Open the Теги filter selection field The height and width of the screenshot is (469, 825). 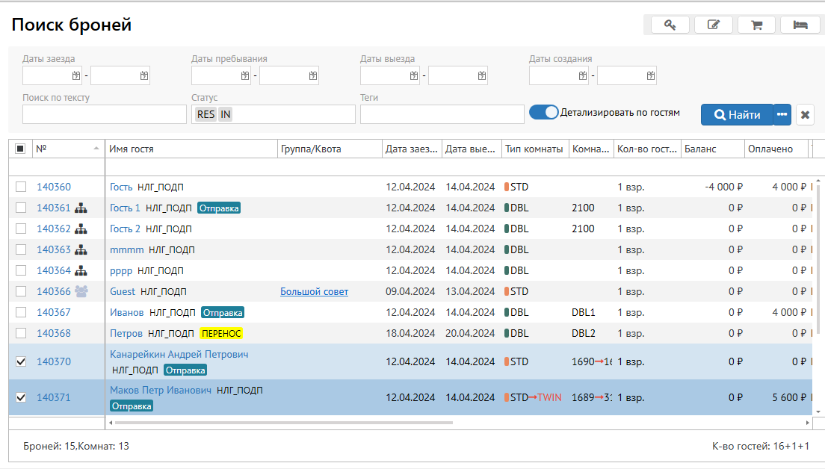click(x=442, y=114)
